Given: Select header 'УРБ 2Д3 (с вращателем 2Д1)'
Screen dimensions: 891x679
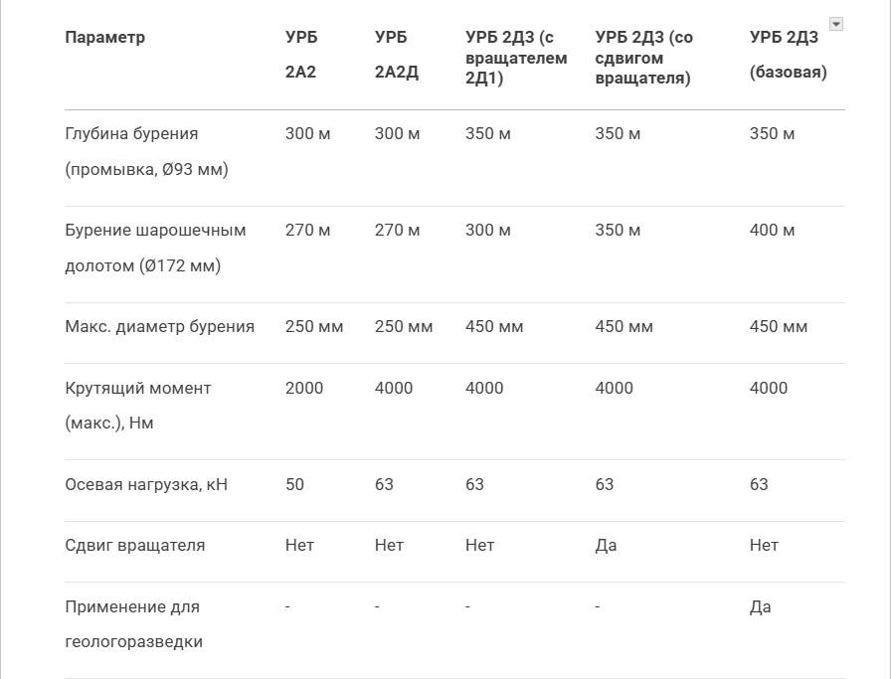Looking at the screenshot, I should click(x=515, y=58).
